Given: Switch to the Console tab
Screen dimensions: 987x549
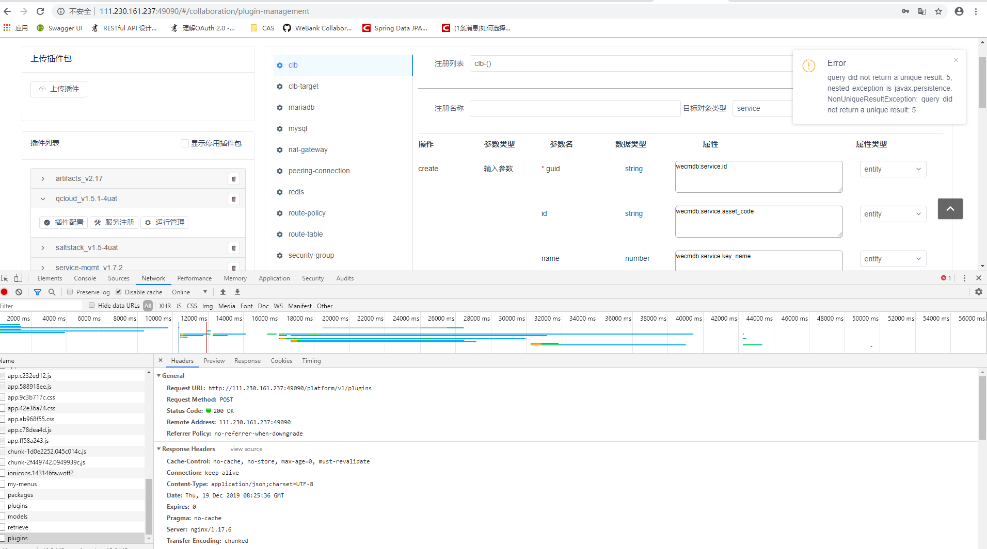Looking at the screenshot, I should [x=85, y=278].
